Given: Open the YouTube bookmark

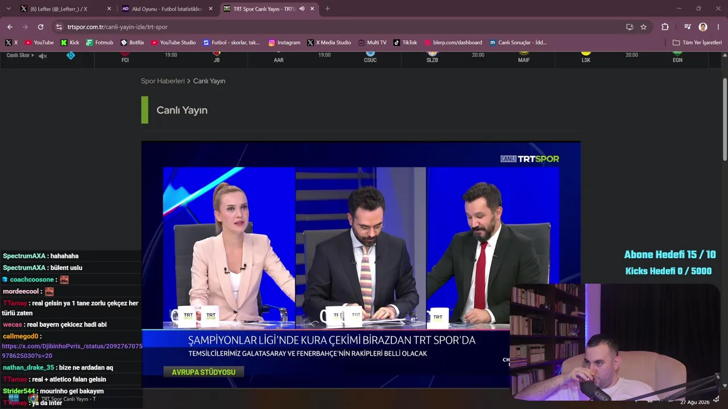Looking at the screenshot, I should [39, 43].
